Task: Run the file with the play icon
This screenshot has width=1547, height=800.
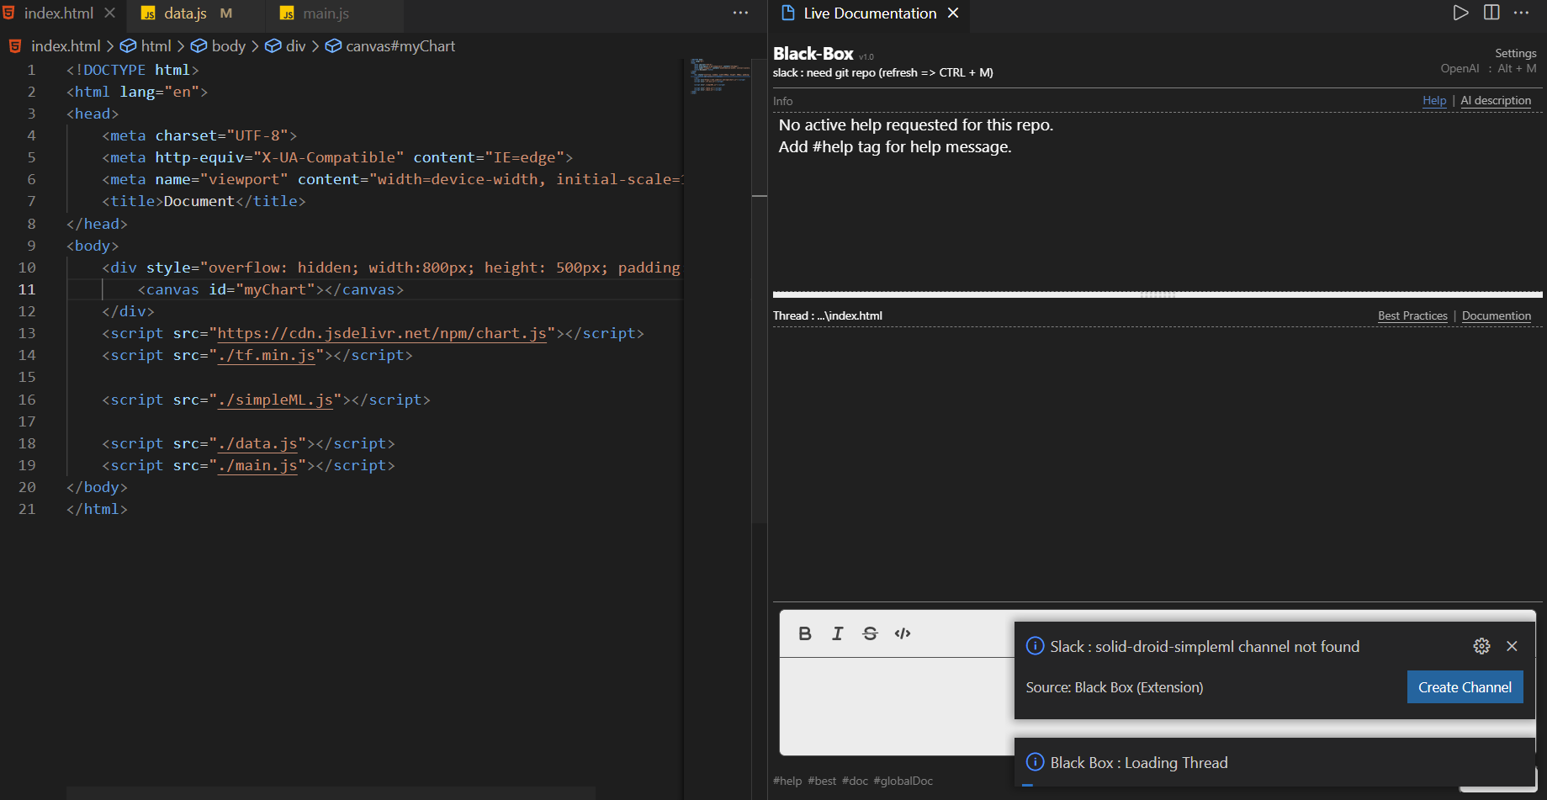Action: point(1461,13)
